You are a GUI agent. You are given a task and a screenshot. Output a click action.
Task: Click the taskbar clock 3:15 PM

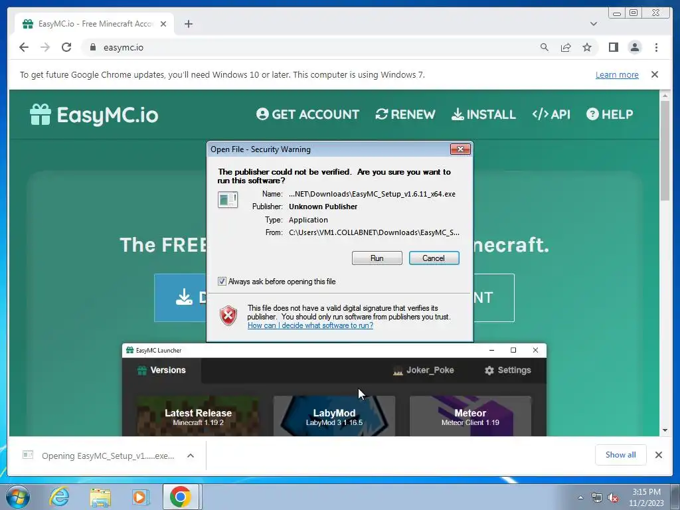point(646,492)
